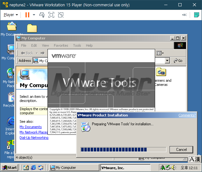Click the A language tray icon

(162, 168)
